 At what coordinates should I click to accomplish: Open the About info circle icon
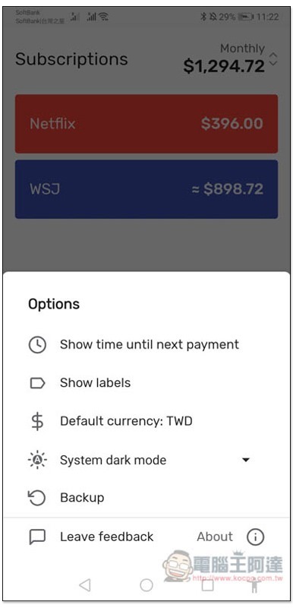[x=255, y=537]
